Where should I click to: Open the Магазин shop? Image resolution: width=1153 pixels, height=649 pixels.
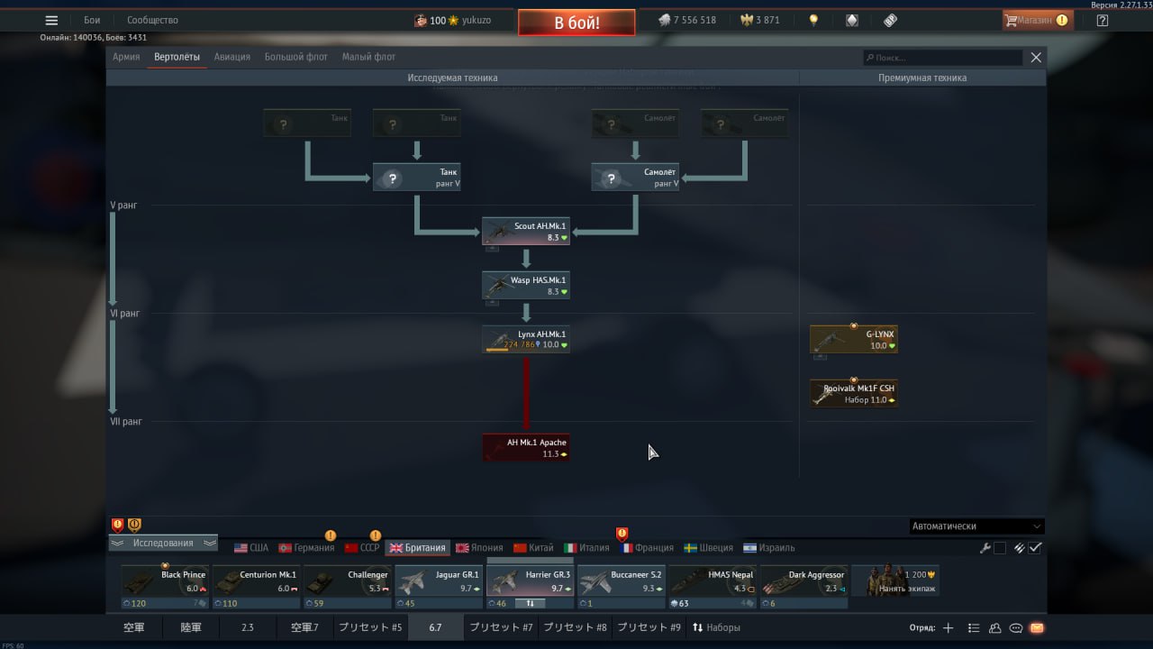1038,20
